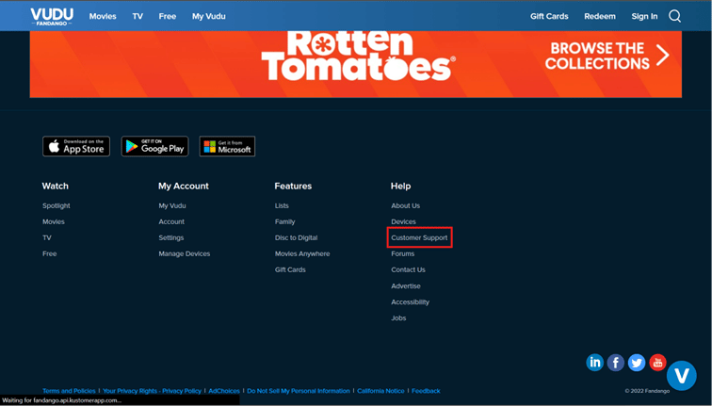This screenshot has width=712, height=406.
Task: Open Contact Us link
Action: tap(408, 269)
